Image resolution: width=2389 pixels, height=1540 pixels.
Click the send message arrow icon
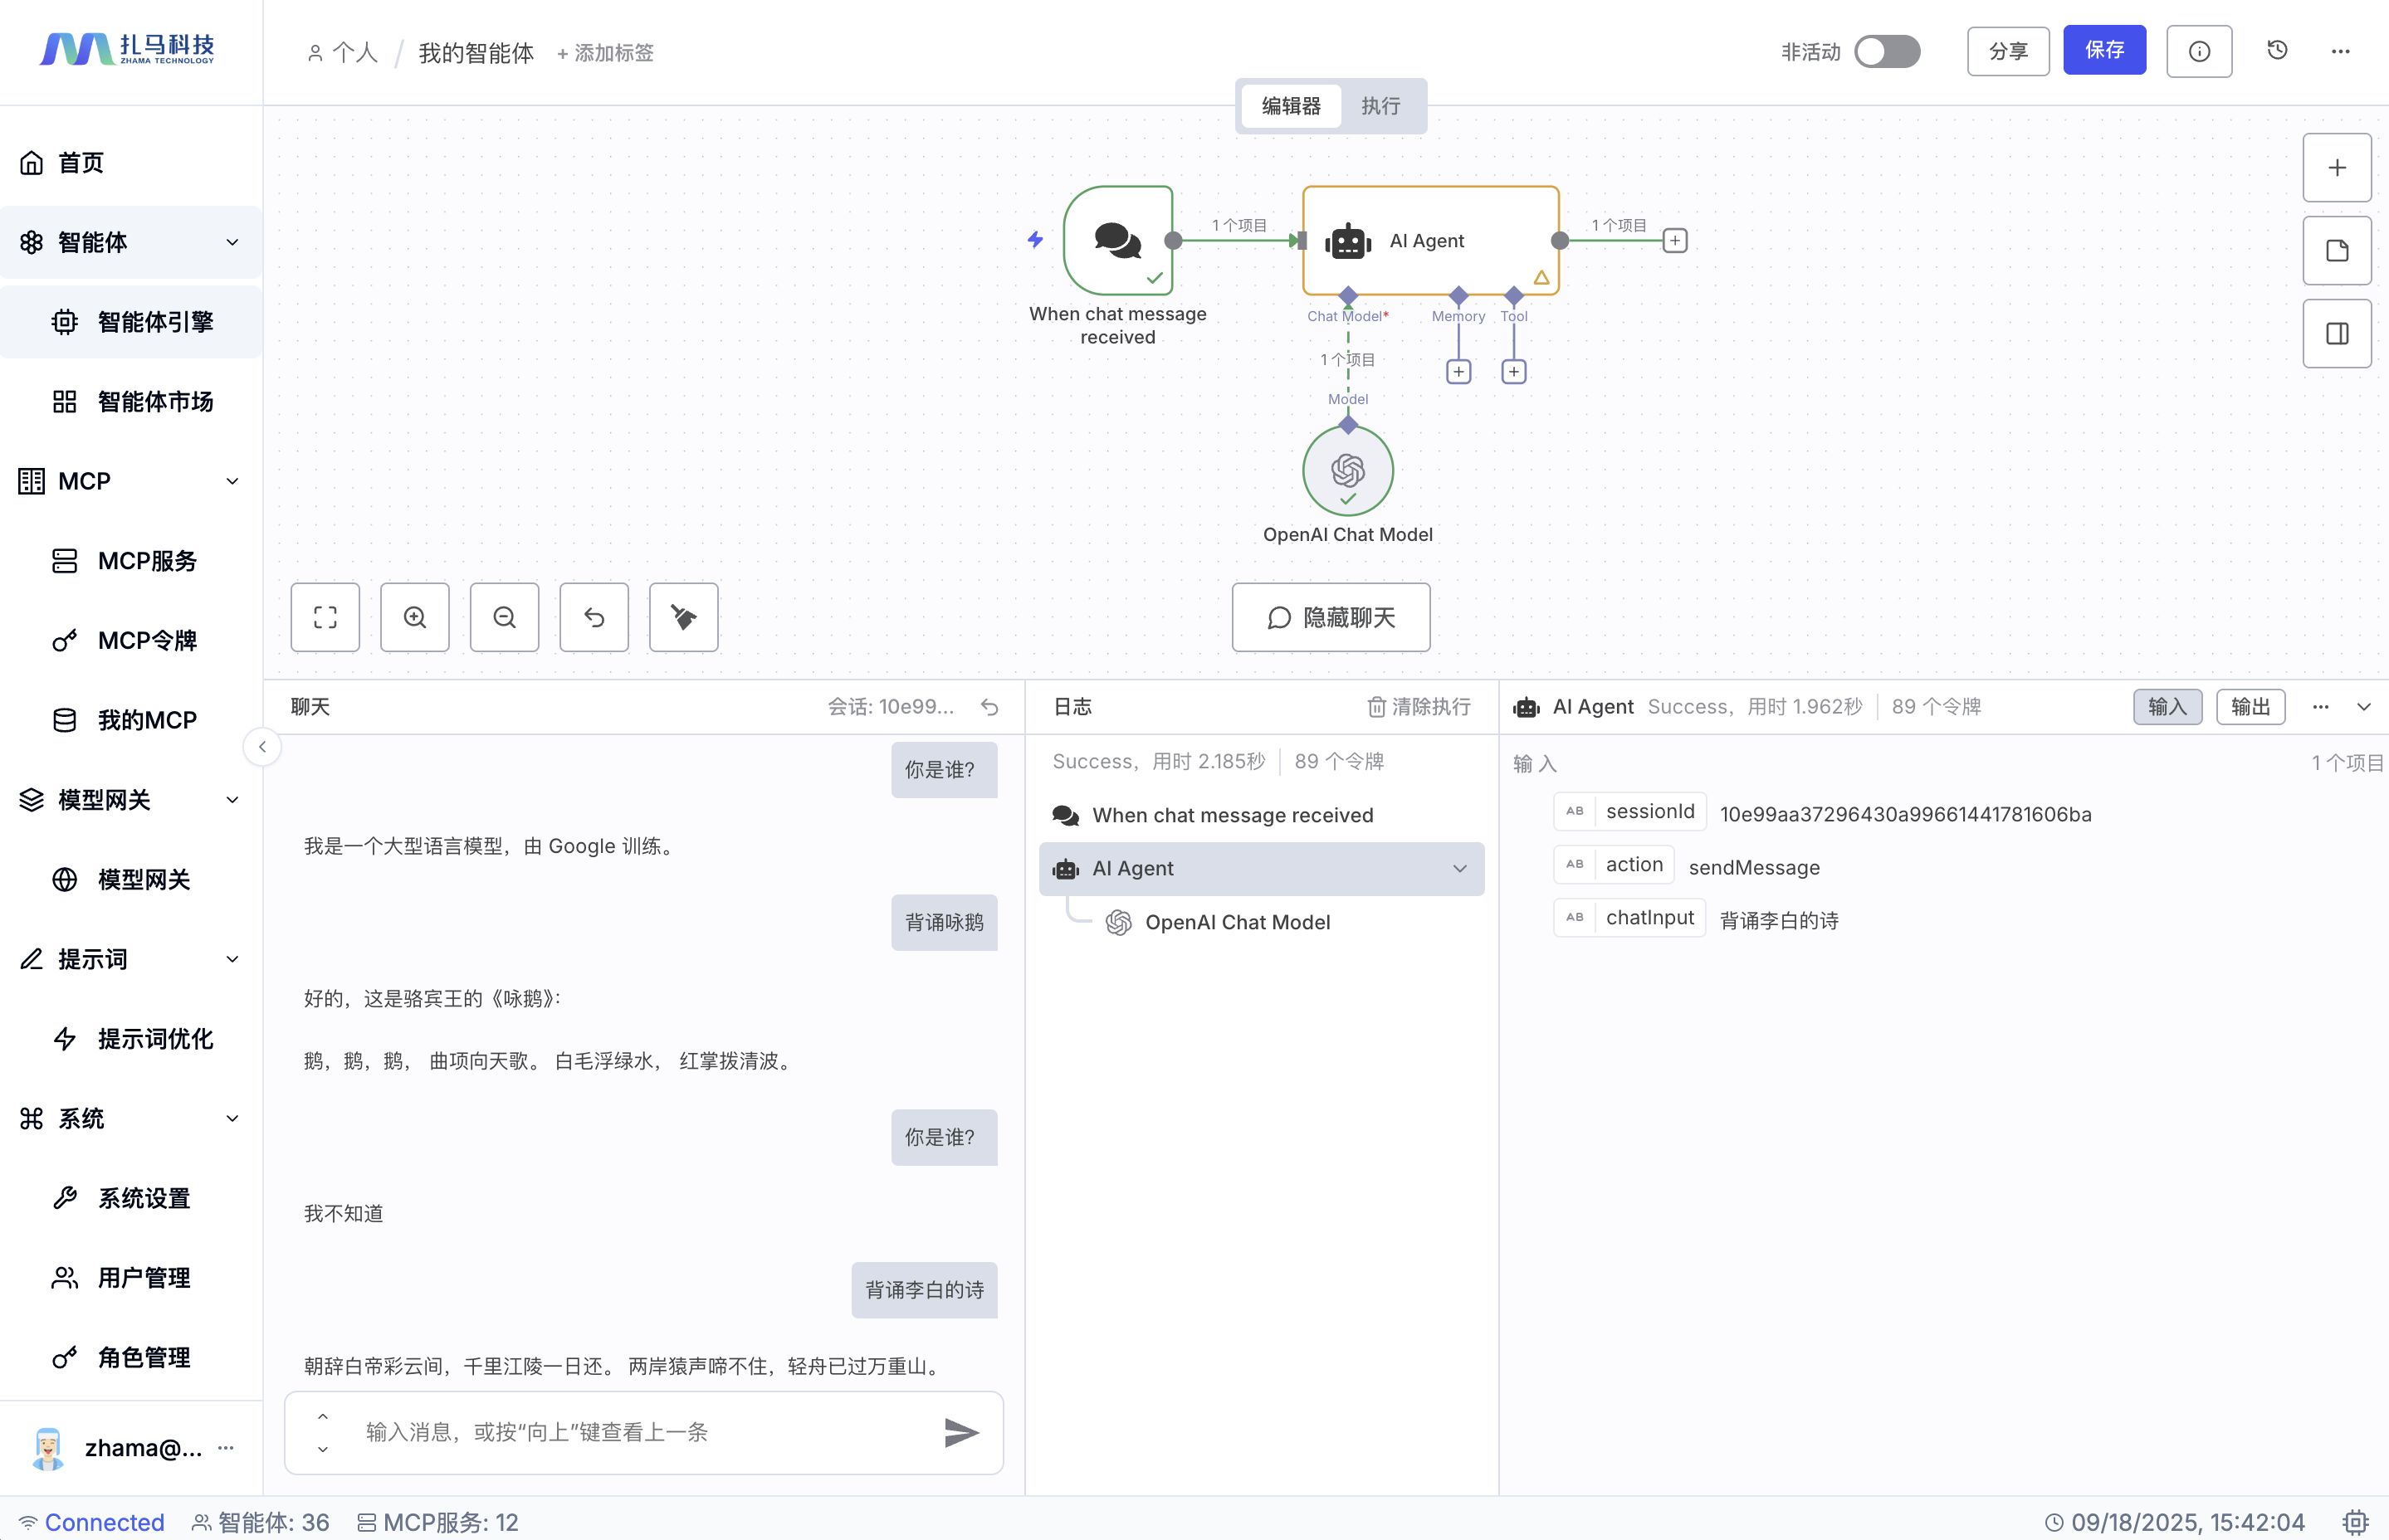click(960, 1432)
